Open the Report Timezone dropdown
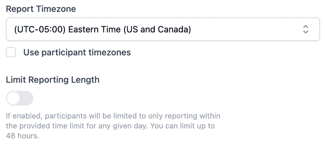This screenshot has width=325, height=148. coord(163,29)
